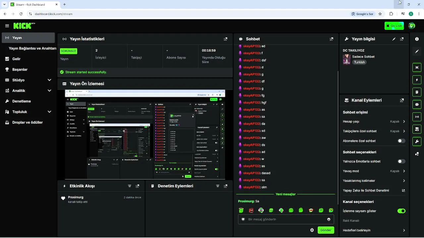Pop out the Sohbet chat panel

331,39
